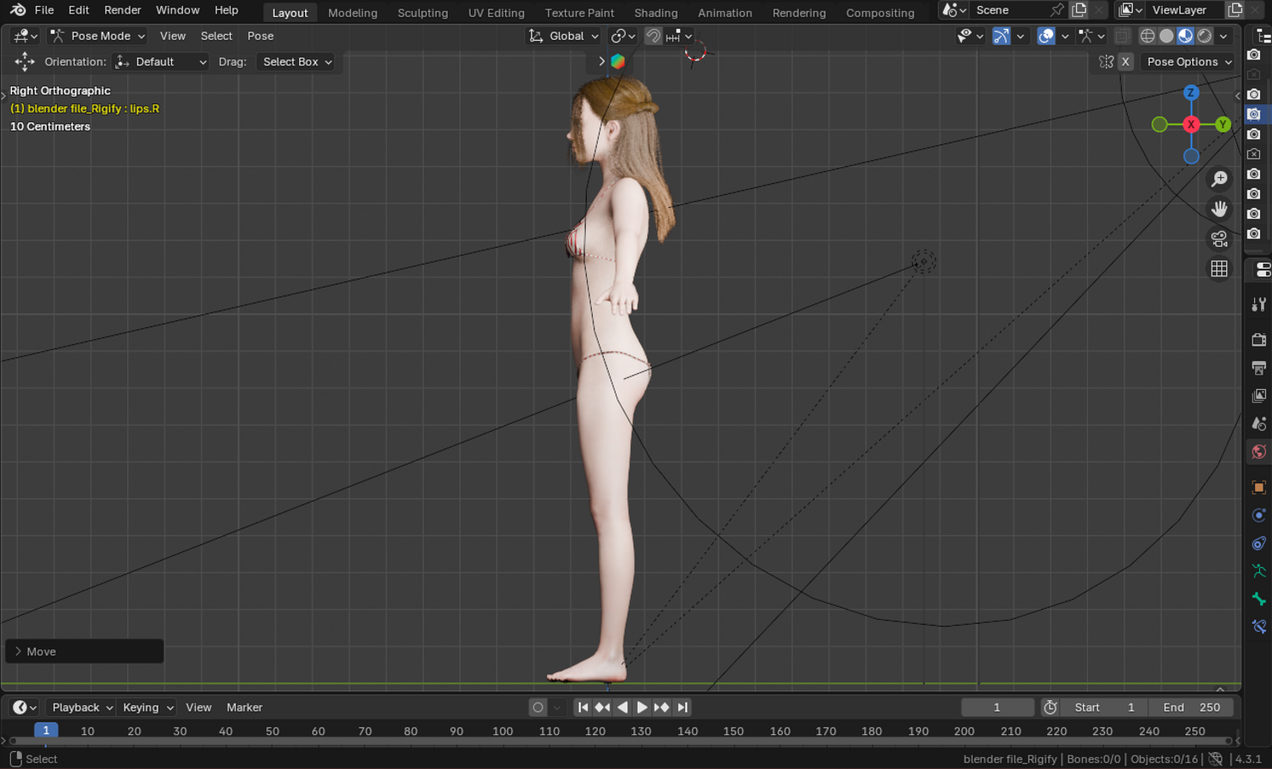This screenshot has height=769, width=1272.
Task: Click the zoom viewport gizmo icon
Action: [x=1219, y=179]
